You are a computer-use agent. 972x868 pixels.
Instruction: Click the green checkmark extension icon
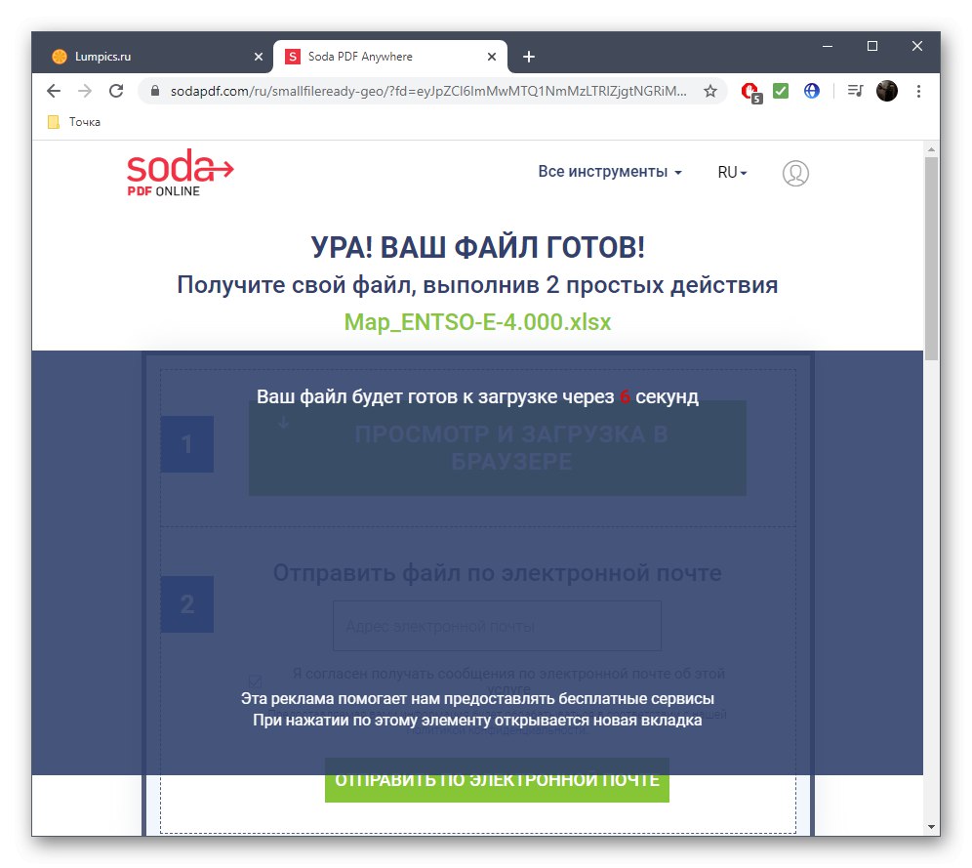click(x=781, y=91)
